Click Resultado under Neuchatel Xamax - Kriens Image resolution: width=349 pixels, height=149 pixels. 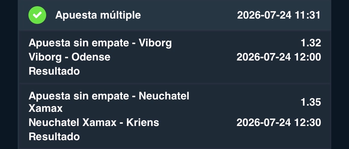coord(54,137)
